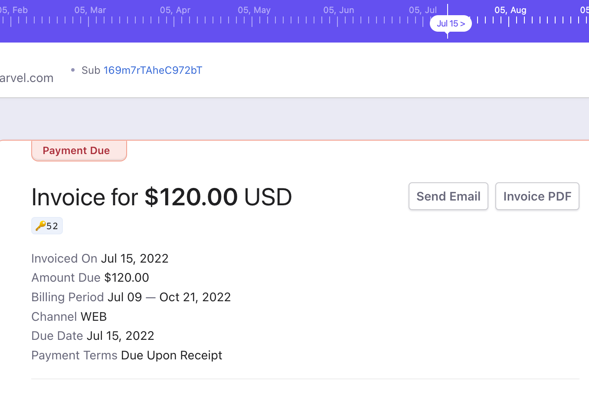Click the Invoice for $120.00 USD heading
Screen dimensions: 589x408
162,197
